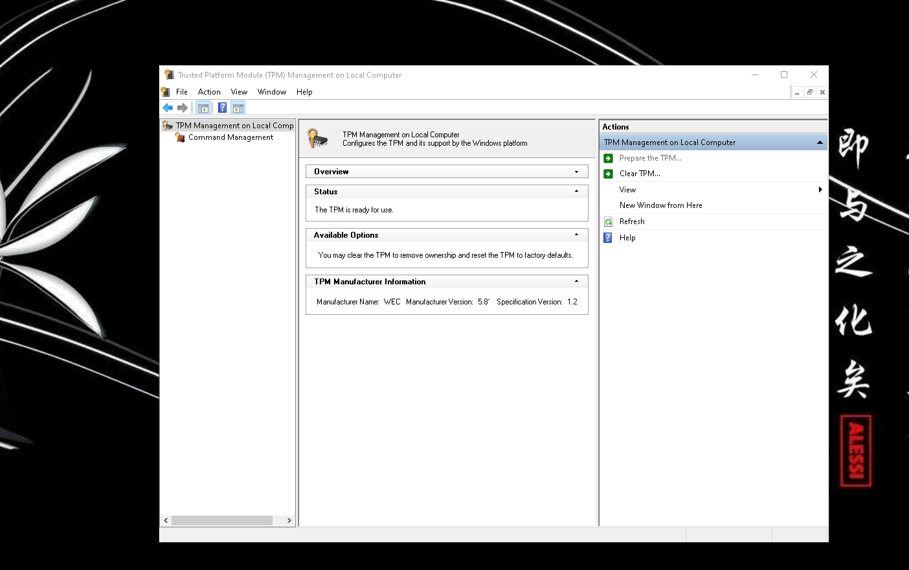Screen dimensions: 909x570
Task: Collapse the TPM Manufacturer Information section
Action: [x=576, y=282]
